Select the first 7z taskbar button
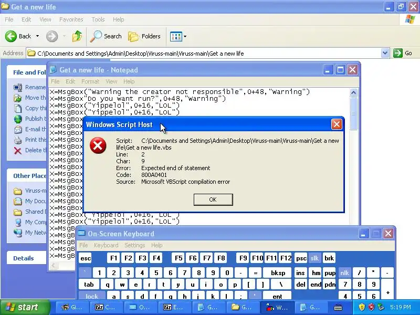Screen dimensions: 420x315 [107, 307]
